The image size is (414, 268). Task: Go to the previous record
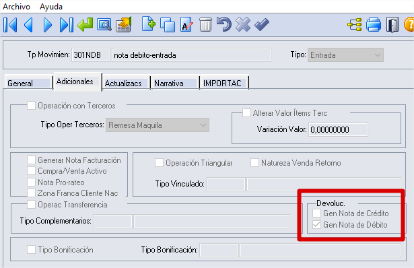pos(28,25)
